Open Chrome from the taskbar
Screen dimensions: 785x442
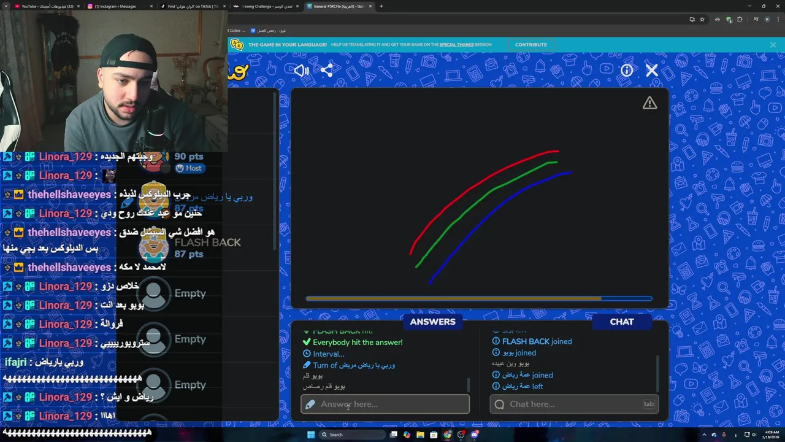pos(447,435)
